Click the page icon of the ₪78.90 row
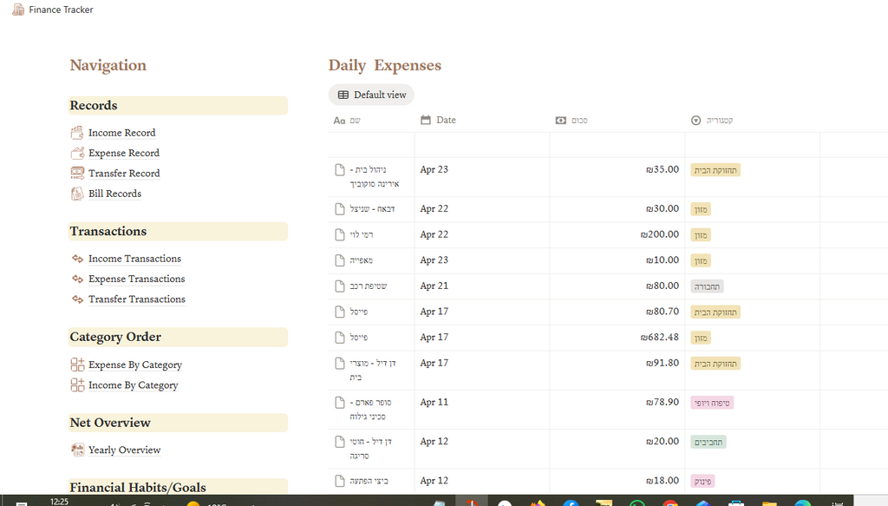Image resolution: width=888 pixels, height=506 pixels. pos(340,403)
